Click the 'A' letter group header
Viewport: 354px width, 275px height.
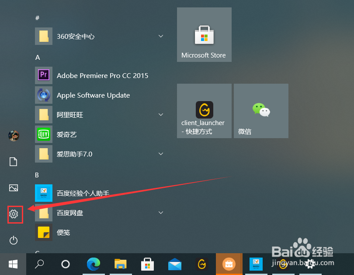click(x=38, y=58)
